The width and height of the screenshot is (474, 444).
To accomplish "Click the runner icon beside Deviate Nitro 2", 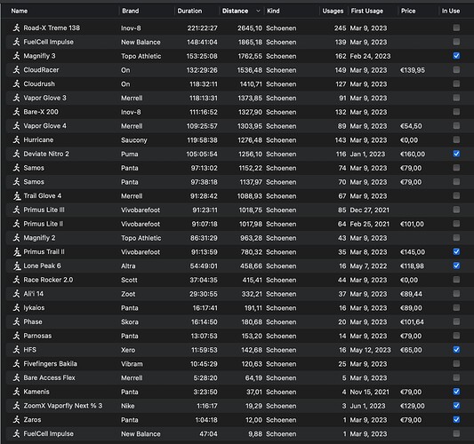I will pyautogui.click(x=16, y=154).
